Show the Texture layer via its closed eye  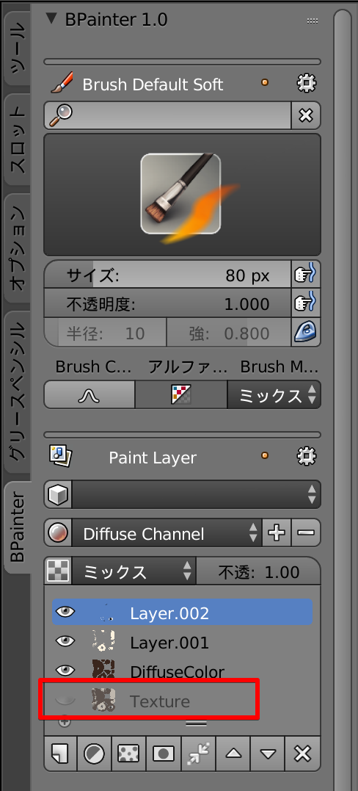pos(65,700)
